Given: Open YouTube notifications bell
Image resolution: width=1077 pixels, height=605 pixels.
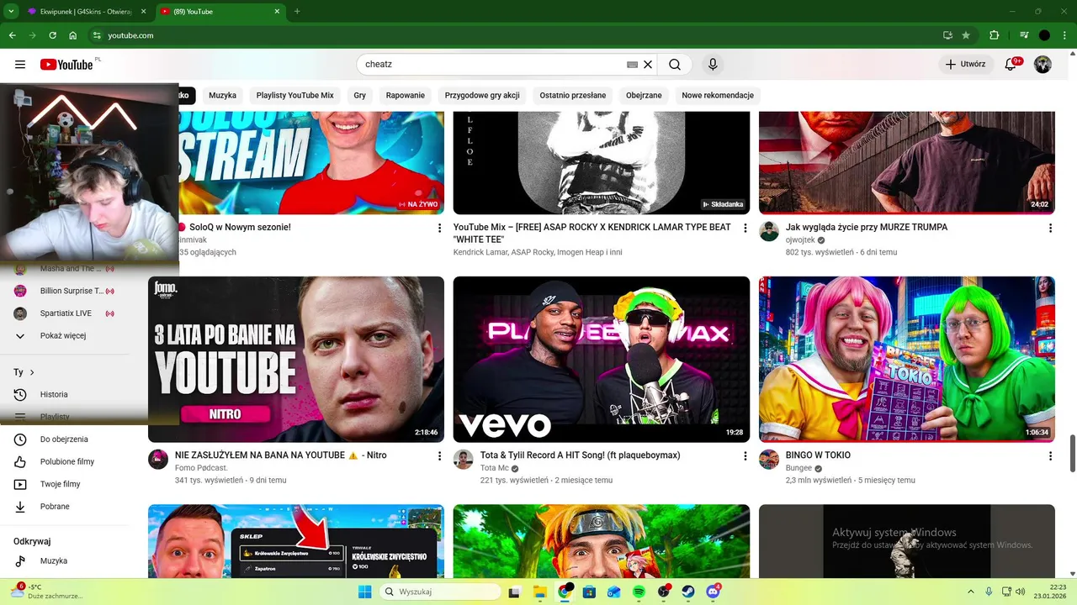Looking at the screenshot, I should 1011,65.
